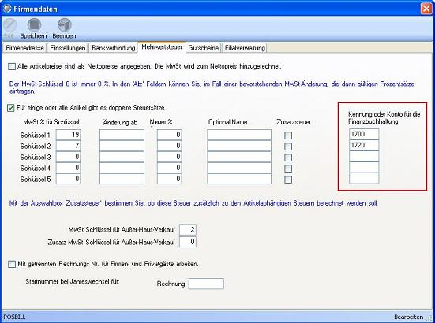
Task: Uncheck the doppelte Steuersätze checkbox
Action: coord(10,108)
